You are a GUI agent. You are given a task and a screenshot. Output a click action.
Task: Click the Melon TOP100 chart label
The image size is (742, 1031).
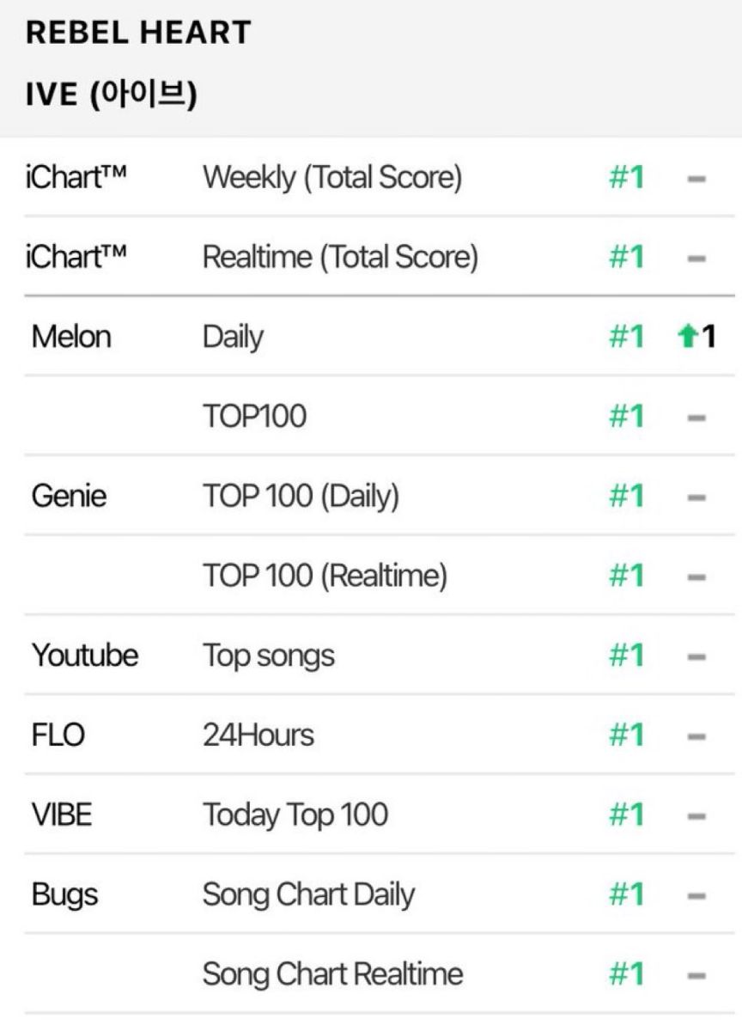tap(254, 417)
